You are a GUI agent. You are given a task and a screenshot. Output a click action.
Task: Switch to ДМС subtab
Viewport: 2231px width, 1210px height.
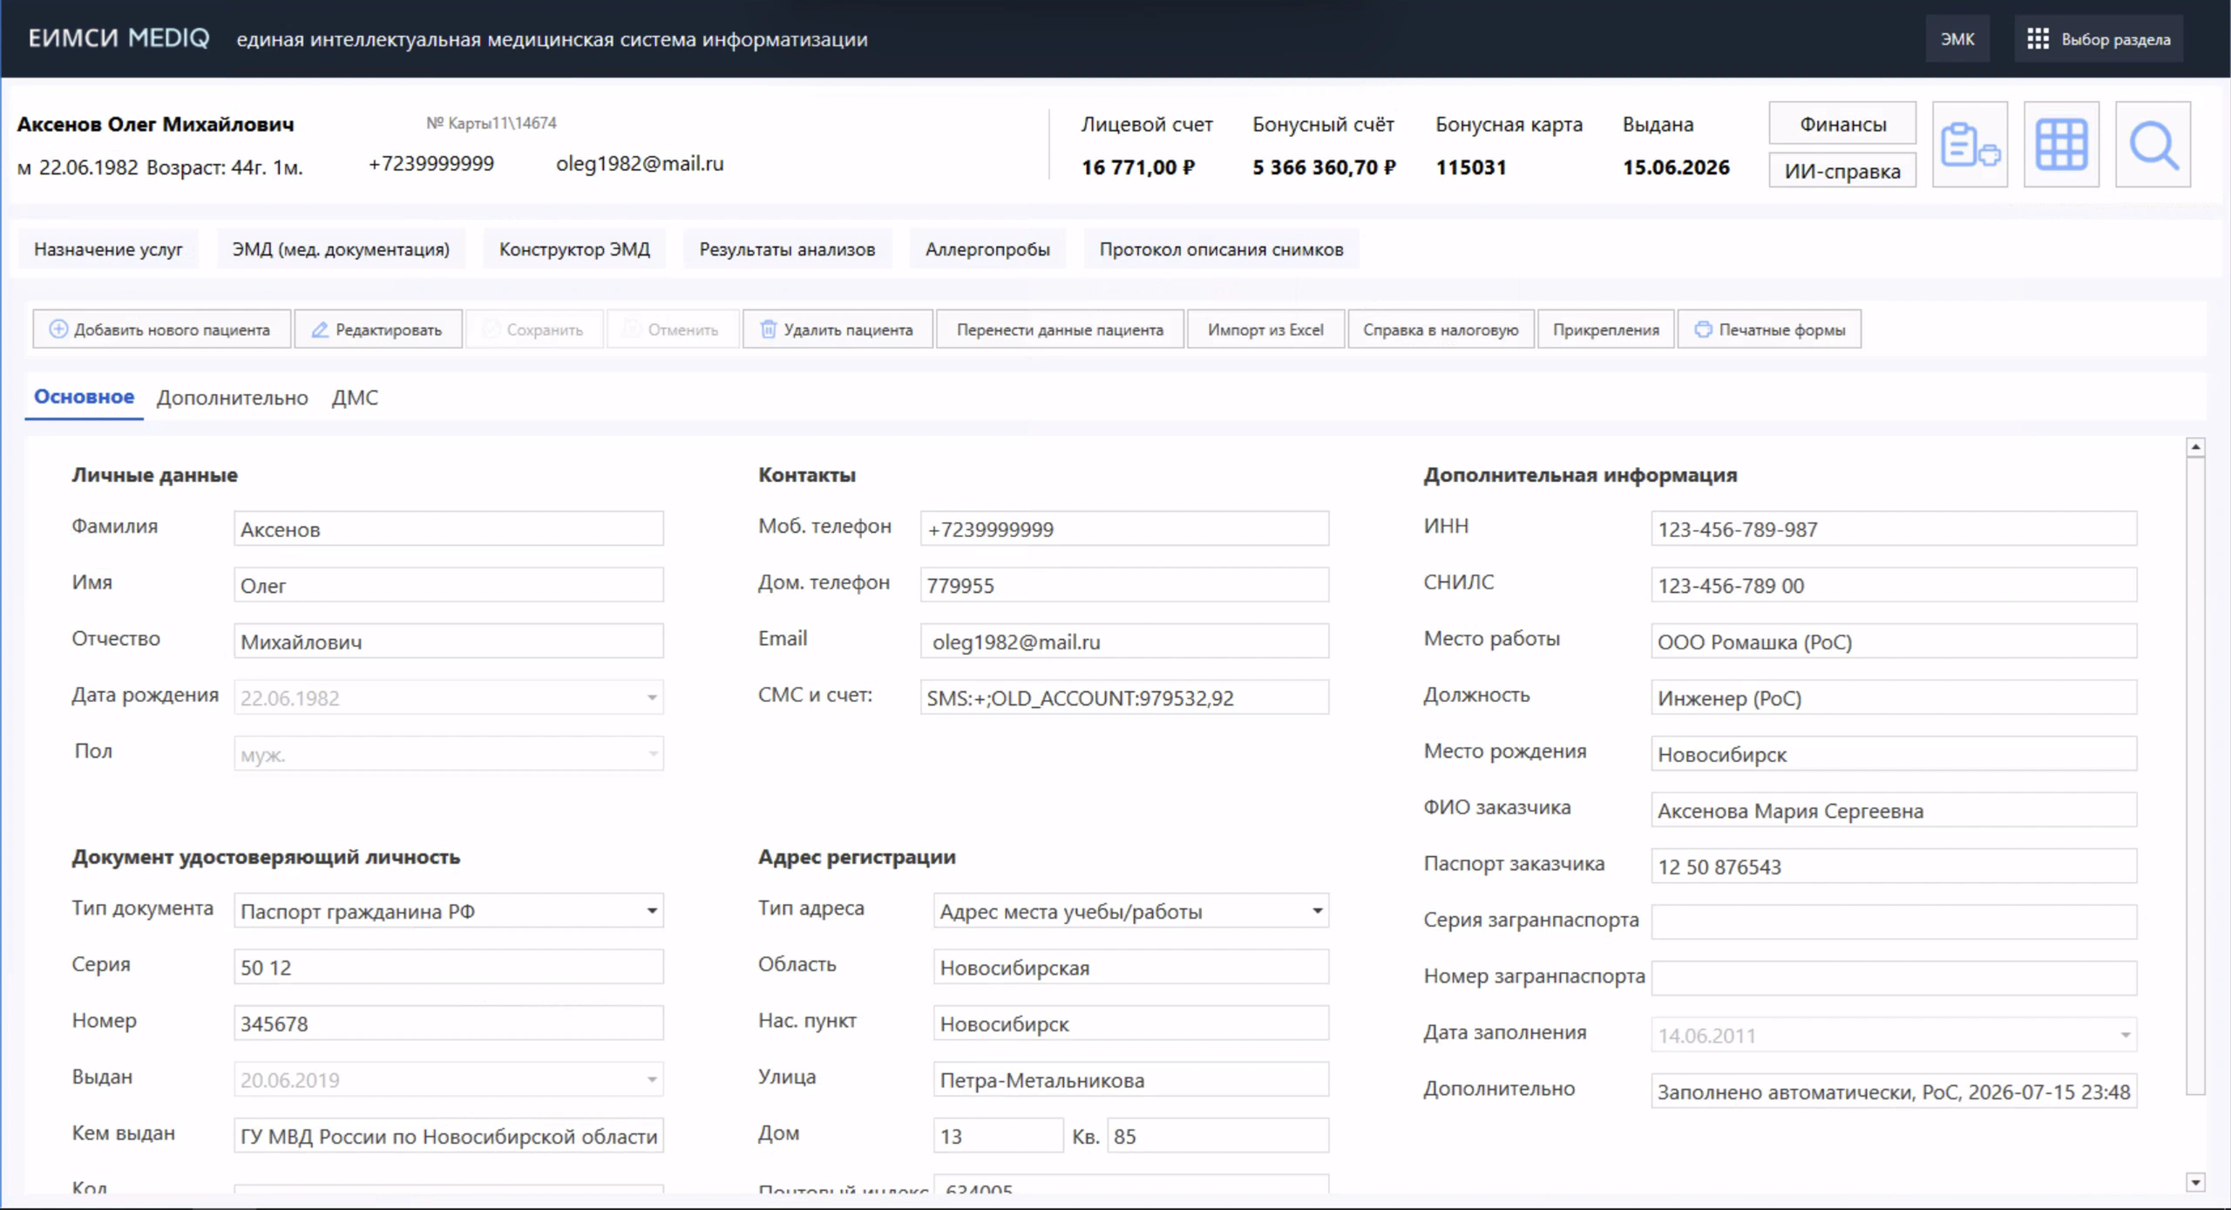(x=355, y=398)
